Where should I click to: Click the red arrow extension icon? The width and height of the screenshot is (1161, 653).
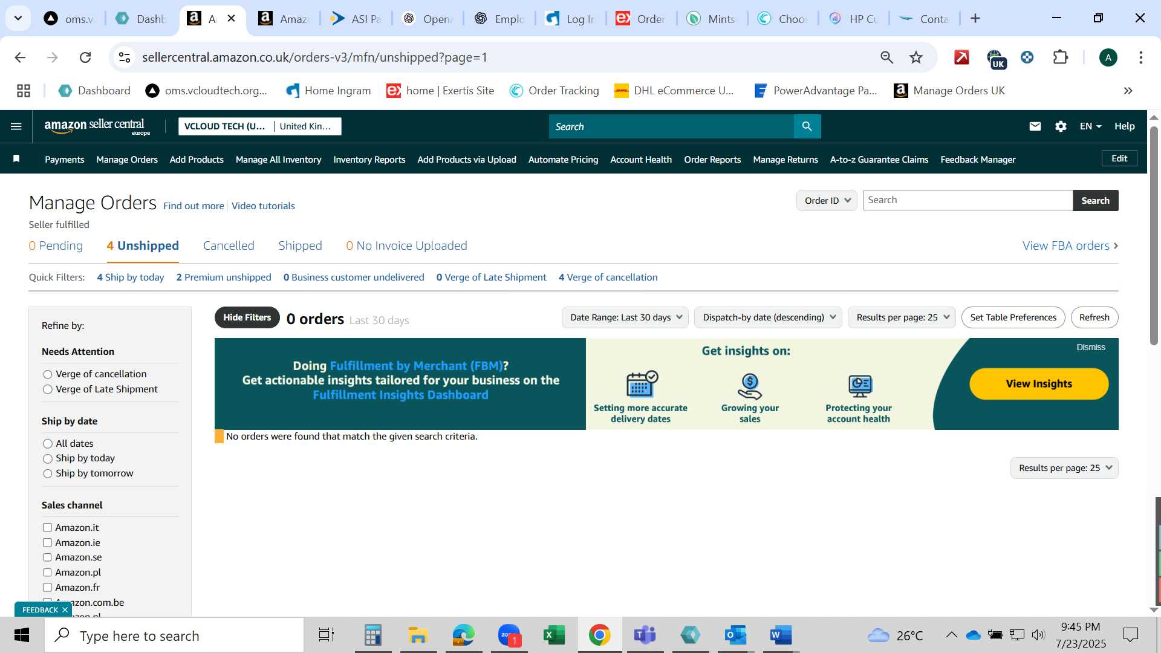961,57
